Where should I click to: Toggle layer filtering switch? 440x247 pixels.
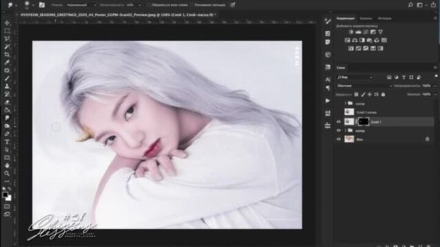point(436,76)
